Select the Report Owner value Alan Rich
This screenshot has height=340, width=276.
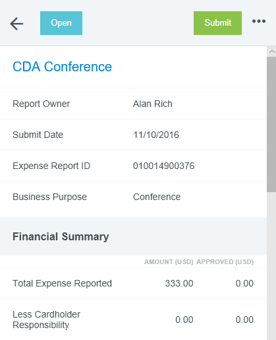[x=153, y=104]
